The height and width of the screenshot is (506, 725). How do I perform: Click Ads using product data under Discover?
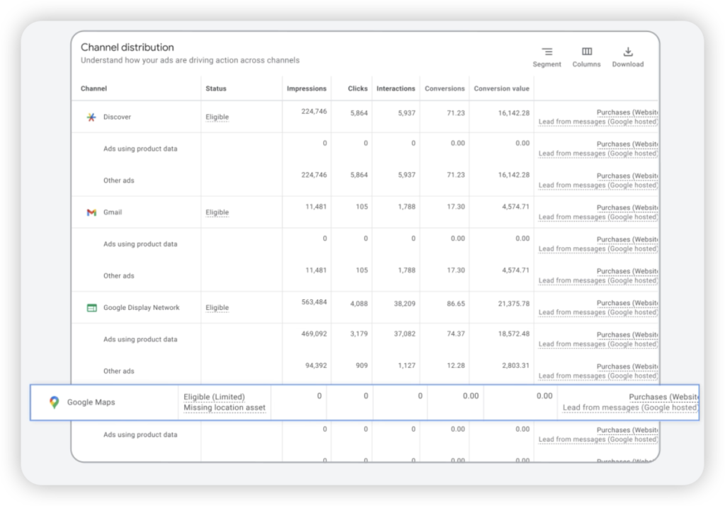pos(141,149)
